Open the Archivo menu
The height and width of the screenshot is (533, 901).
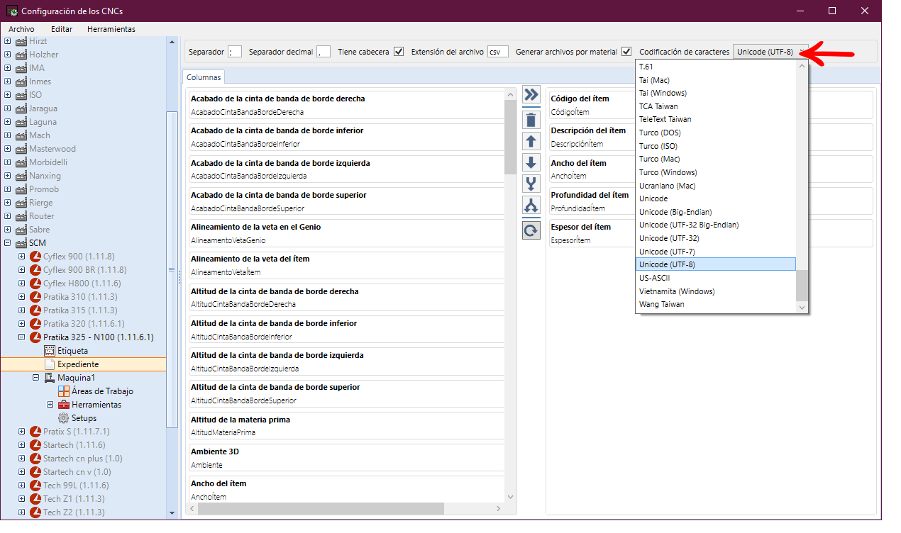[21, 29]
